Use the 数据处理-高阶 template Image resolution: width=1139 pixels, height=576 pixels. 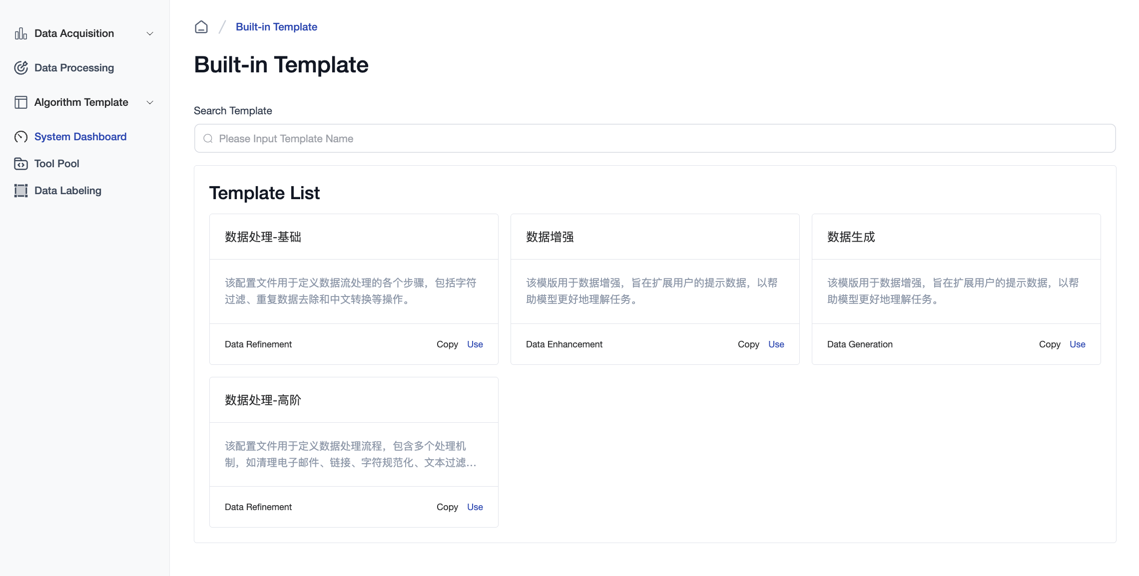click(475, 507)
